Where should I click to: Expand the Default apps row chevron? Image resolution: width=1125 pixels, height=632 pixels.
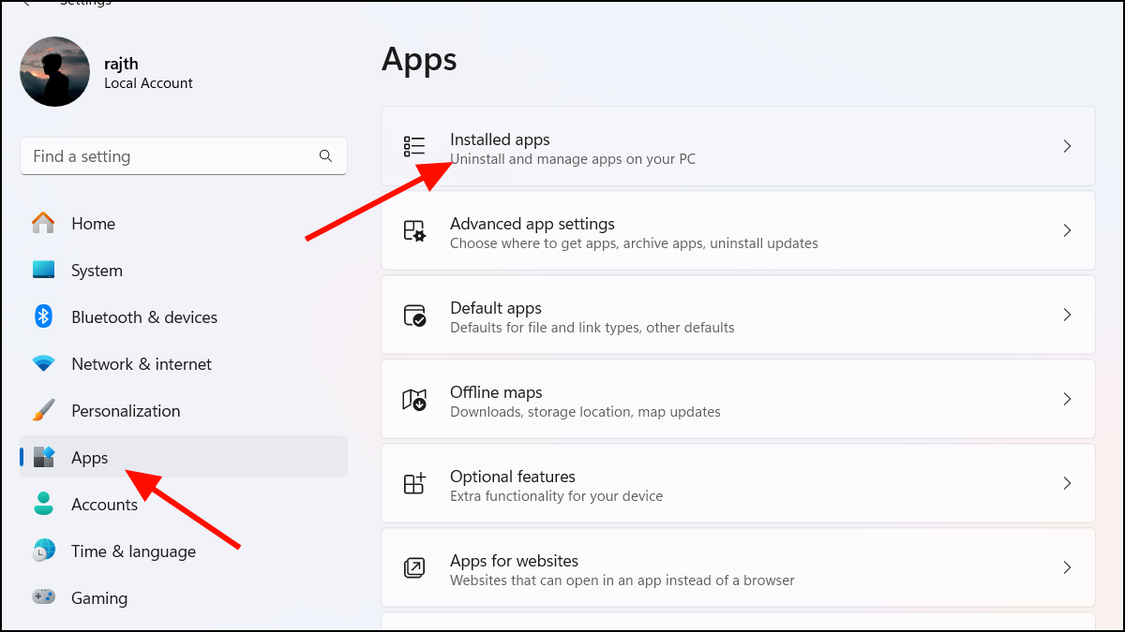coord(1067,315)
